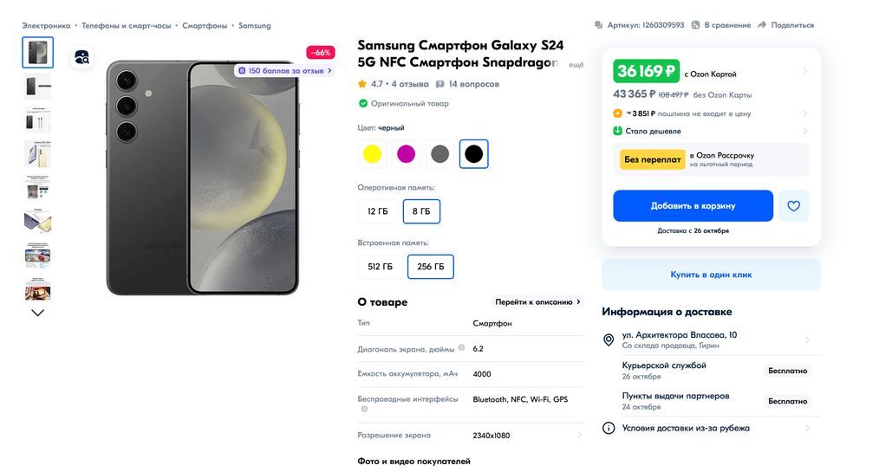Viewport: 879px width, 472px height.
Task: Select the yellow color swatch
Action: 372,154
